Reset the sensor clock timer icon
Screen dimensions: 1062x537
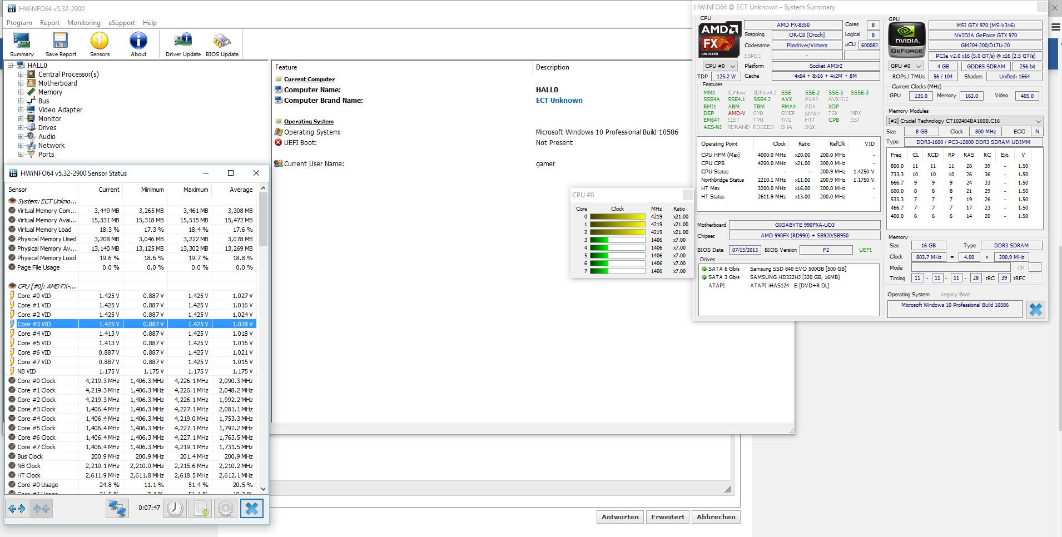[175, 508]
